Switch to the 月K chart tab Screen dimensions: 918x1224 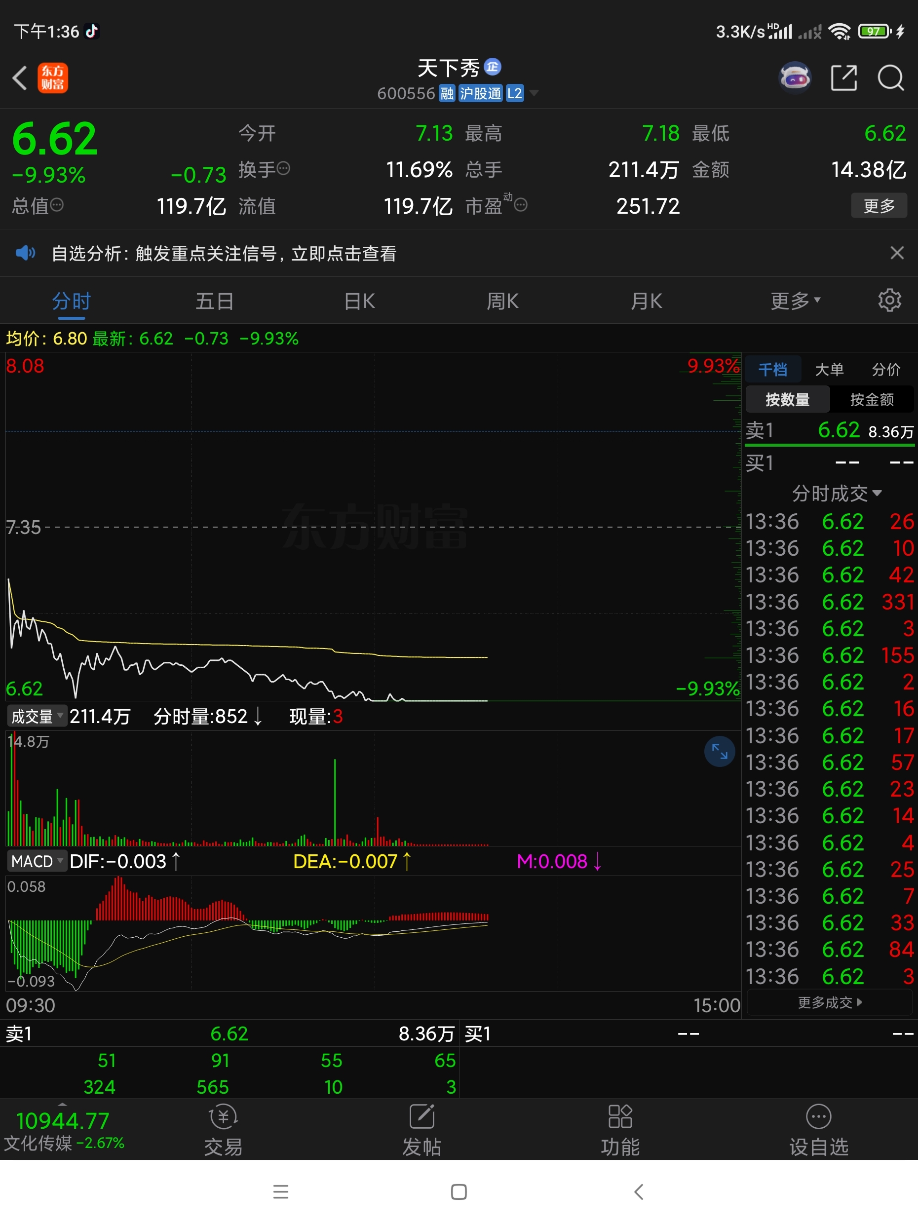pyautogui.click(x=647, y=302)
